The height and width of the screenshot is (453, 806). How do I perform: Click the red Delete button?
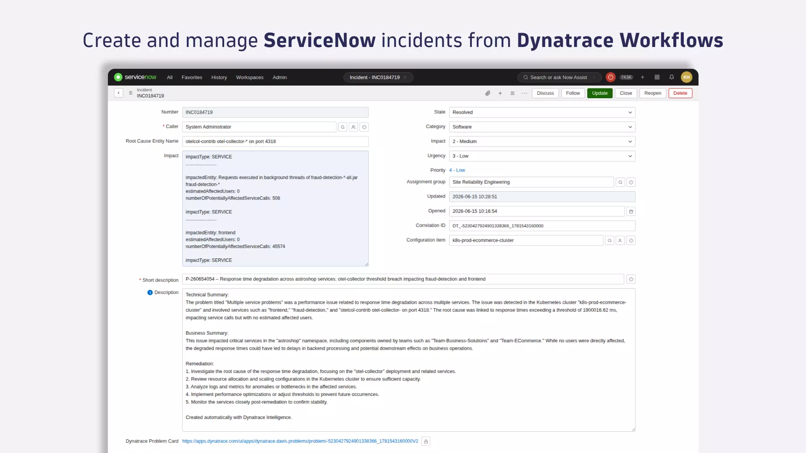[680, 93]
